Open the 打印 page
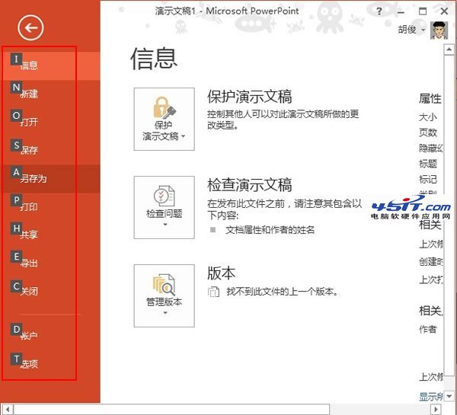Screen dimensions: 457x415 pyautogui.click(x=30, y=207)
